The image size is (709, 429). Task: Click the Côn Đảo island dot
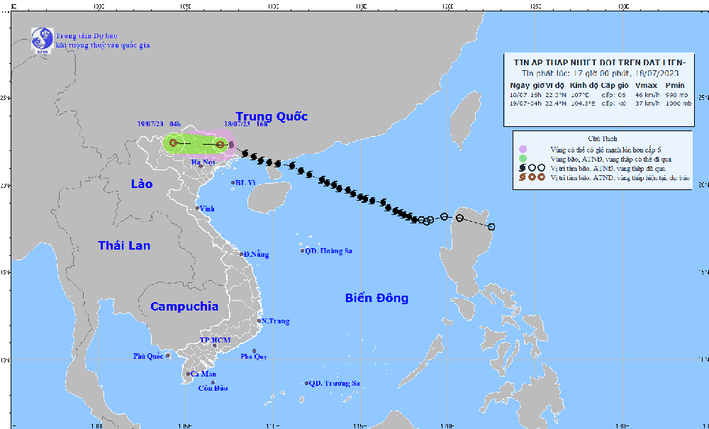(x=213, y=382)
